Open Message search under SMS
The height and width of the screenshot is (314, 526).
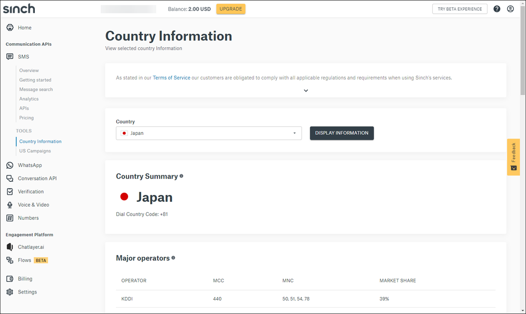(36, 89)
